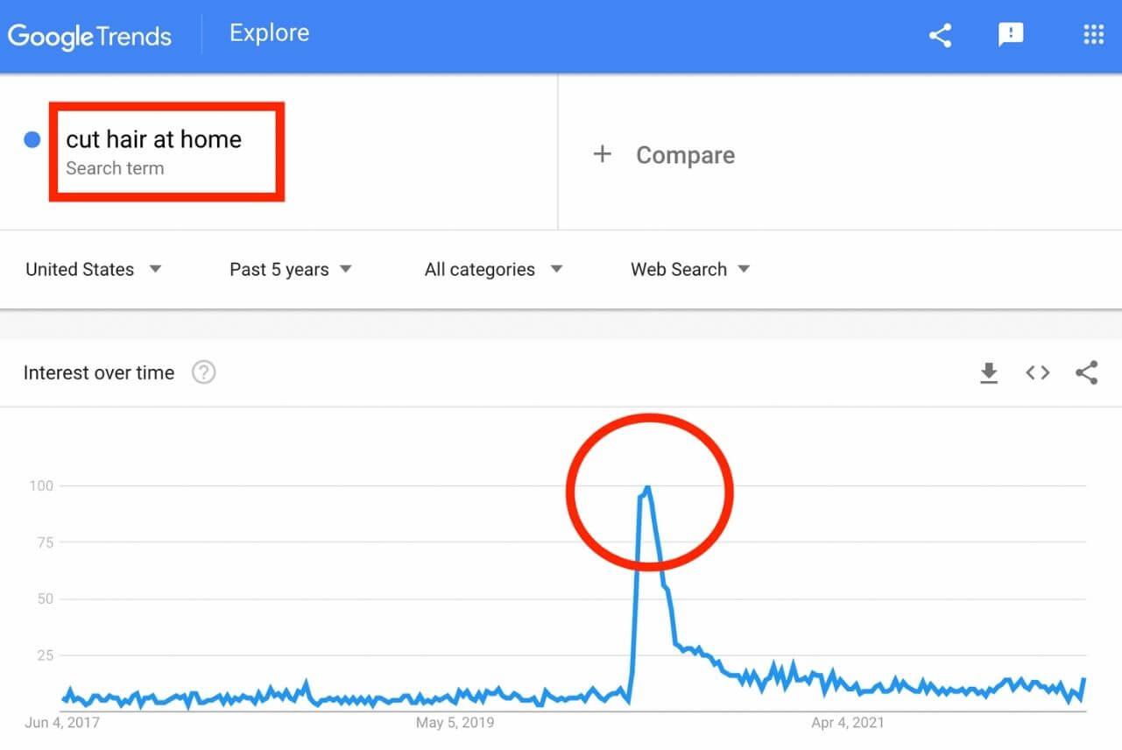Click the plus icon beside Compare
Viewport: 1122px width, 750px height.
pyautogui.click(x=602, y=155)
